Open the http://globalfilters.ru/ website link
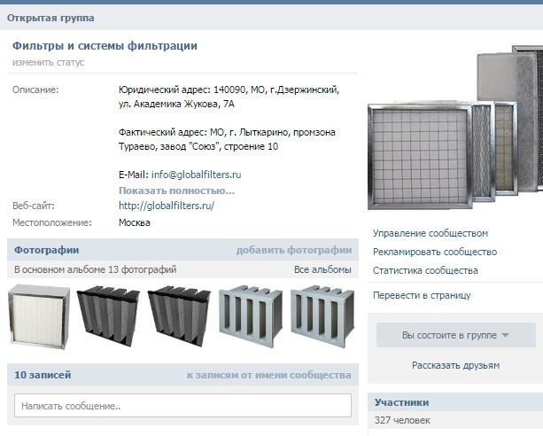543x436 pixels. [167, 206]
